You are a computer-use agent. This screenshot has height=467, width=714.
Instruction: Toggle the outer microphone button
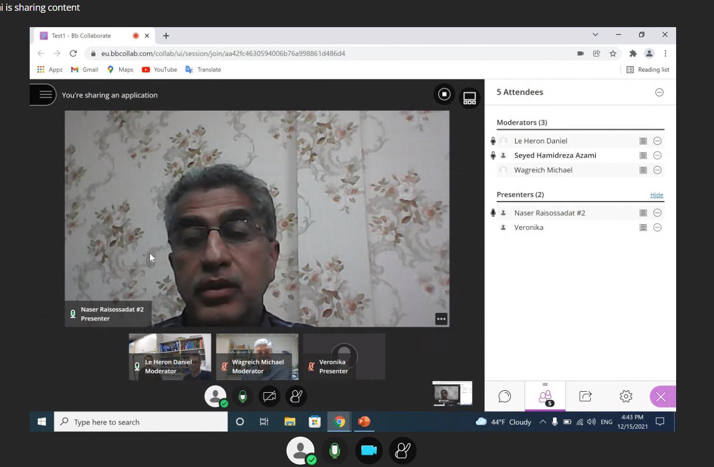pos(334,451)
